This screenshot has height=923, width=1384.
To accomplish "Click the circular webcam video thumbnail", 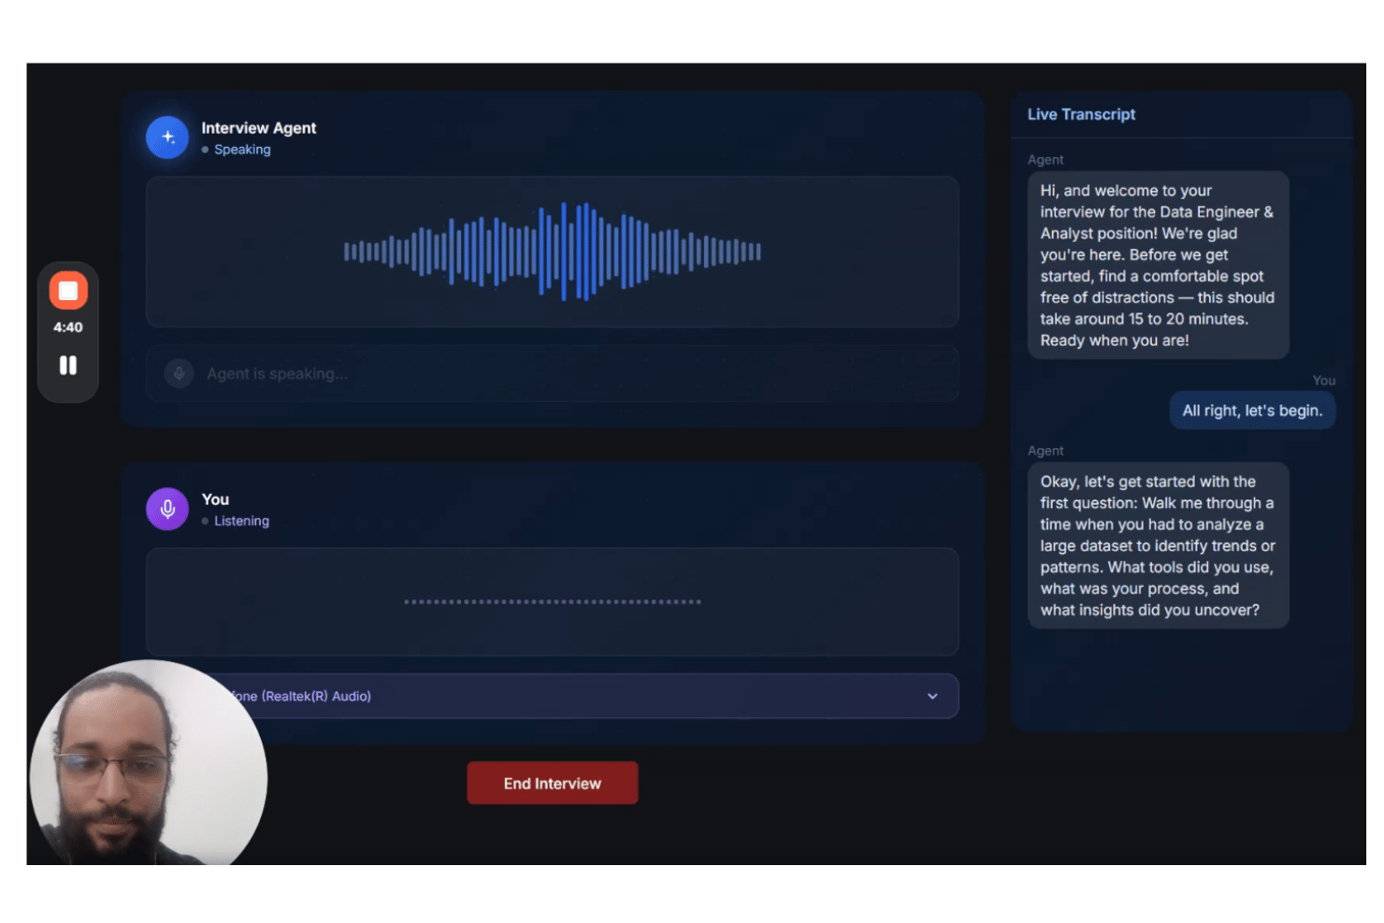I will pos(148,765).
